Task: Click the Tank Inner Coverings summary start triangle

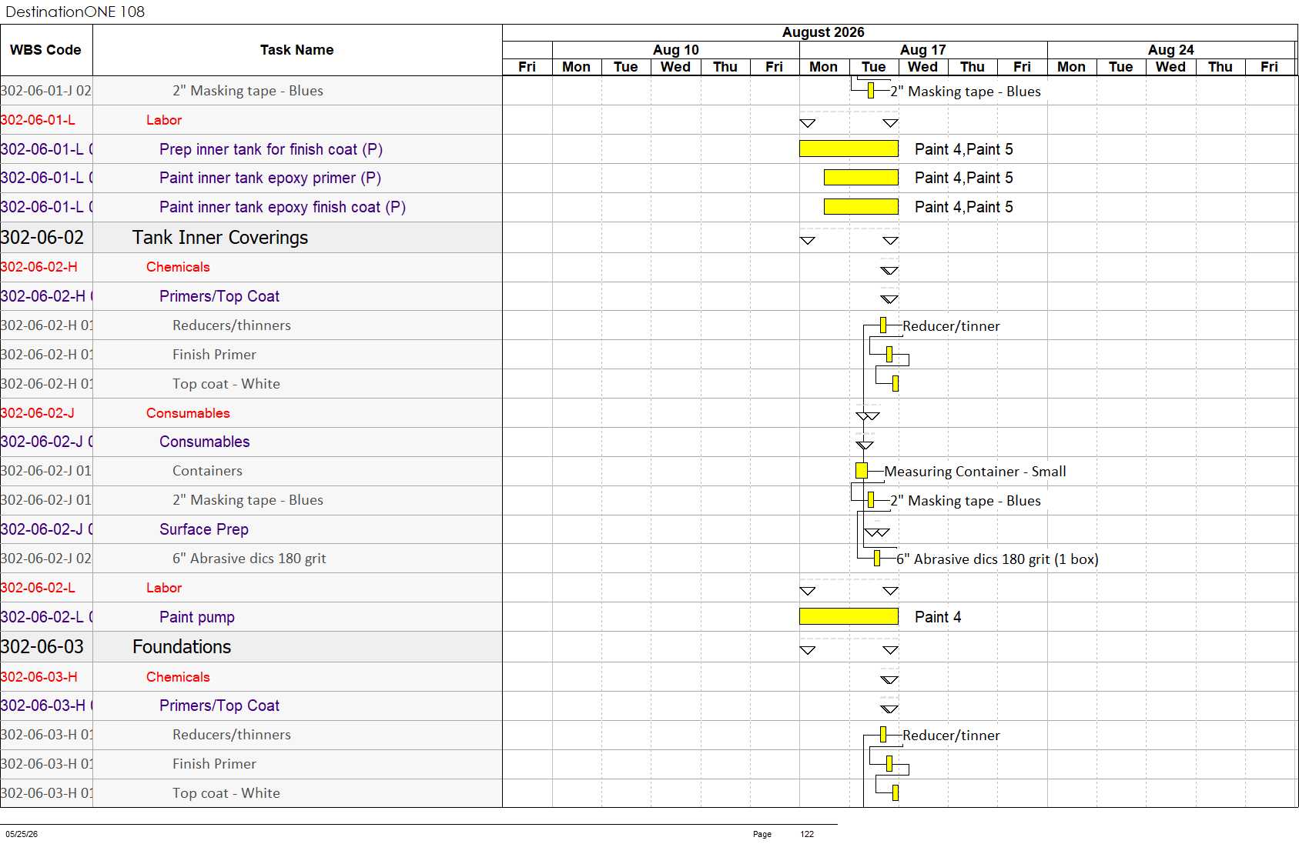Action: click(808, 241)
